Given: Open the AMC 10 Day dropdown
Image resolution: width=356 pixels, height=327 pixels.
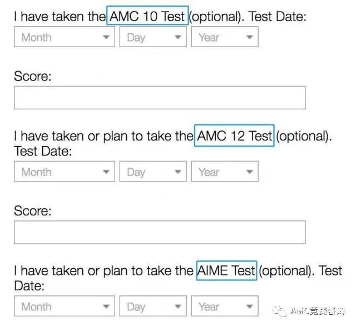Looking at the screenshot, I should coord(153,37).
